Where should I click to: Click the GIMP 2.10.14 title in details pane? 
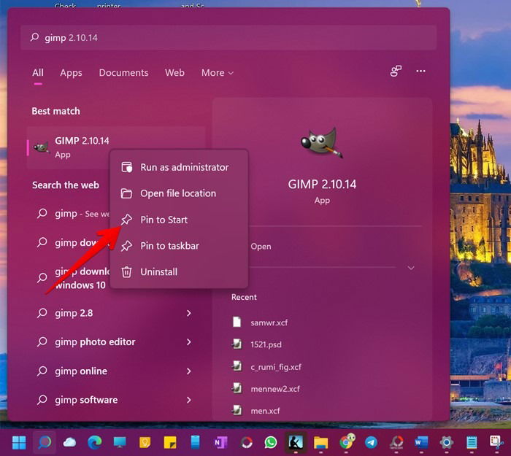pyautogui.click(x=322, y=185)
